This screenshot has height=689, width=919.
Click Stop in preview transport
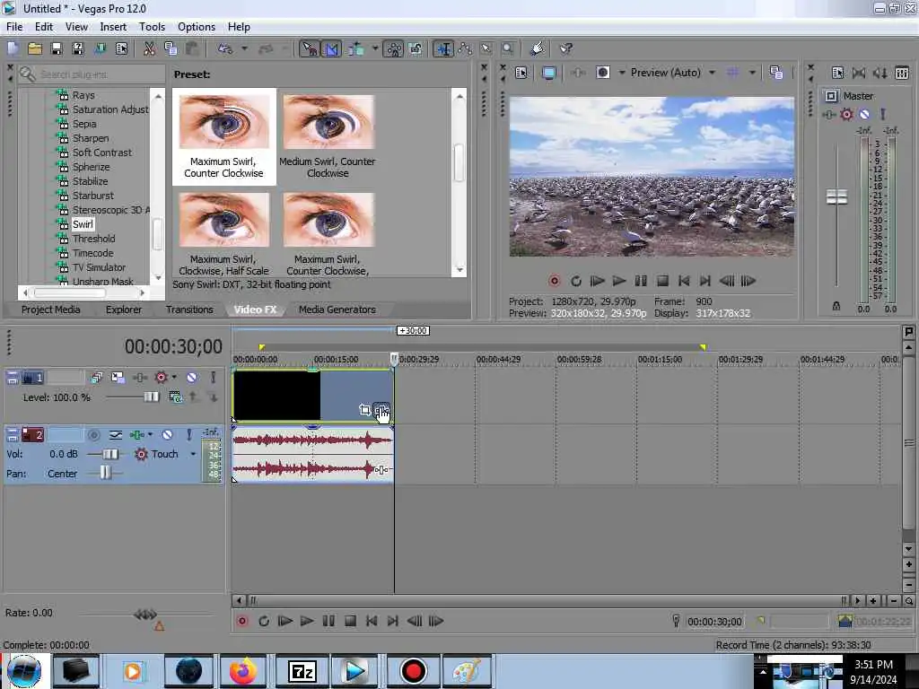(662, 281)
